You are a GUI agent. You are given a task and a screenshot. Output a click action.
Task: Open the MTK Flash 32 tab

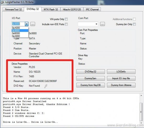51,9
